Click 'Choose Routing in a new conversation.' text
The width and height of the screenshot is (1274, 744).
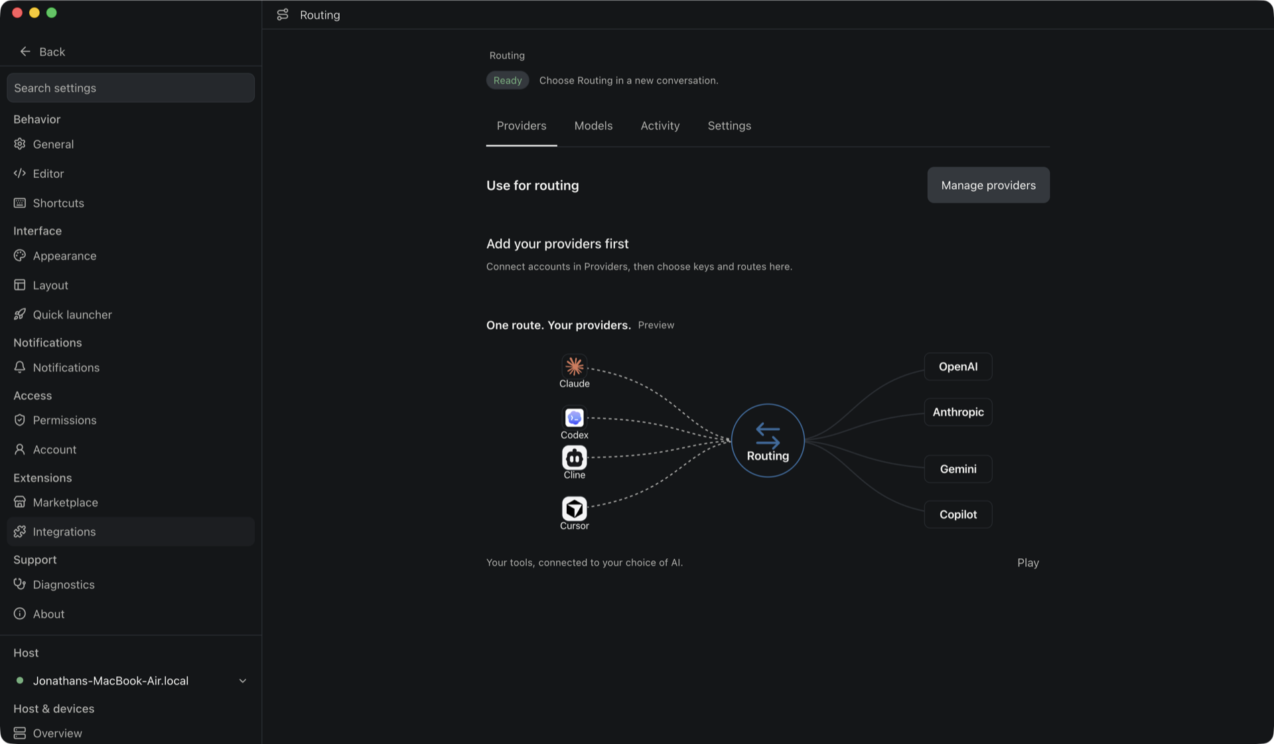629,80
